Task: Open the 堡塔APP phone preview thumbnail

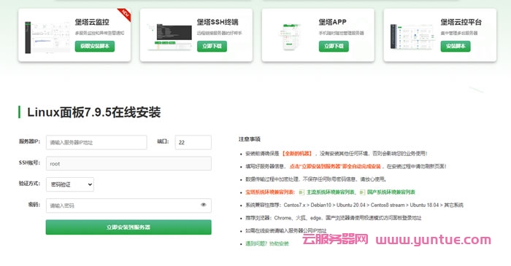Action: tap(289, 36)
